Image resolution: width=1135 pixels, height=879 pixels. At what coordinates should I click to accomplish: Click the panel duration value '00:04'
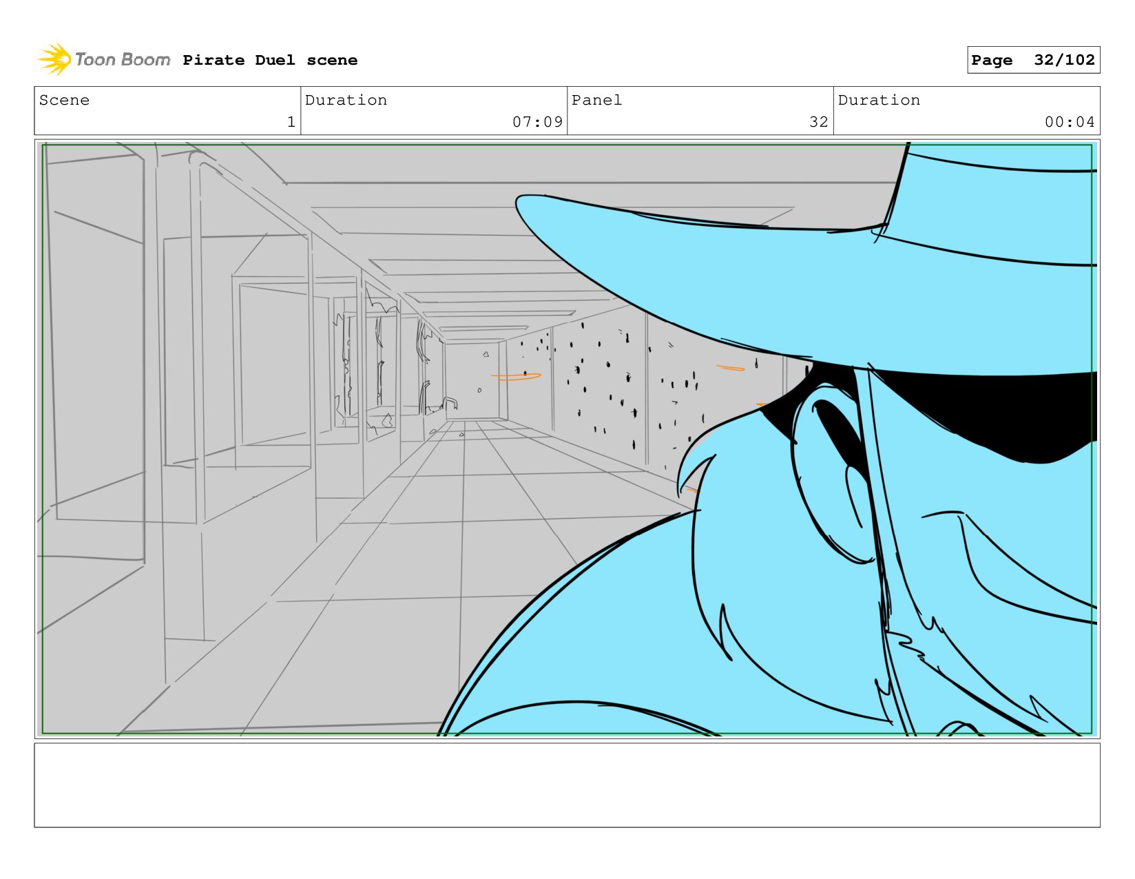pos(1070,122)
